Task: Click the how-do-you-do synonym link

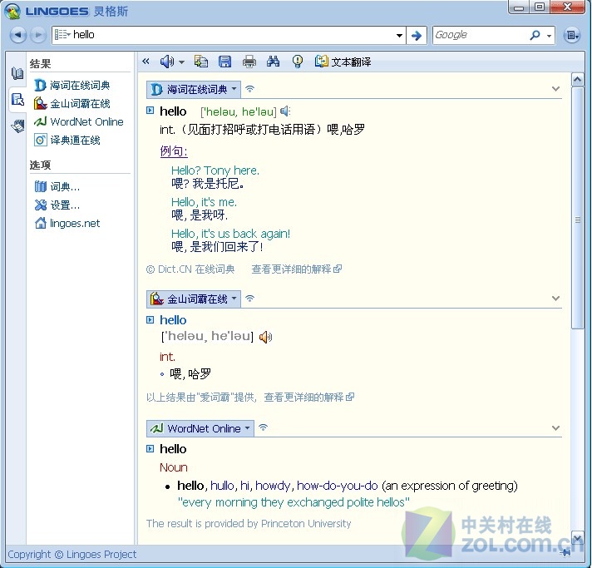Action: coord(337,486)
